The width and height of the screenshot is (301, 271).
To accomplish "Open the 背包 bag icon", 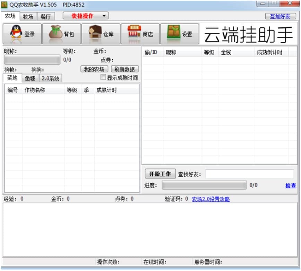I will (x=55, y=34).
